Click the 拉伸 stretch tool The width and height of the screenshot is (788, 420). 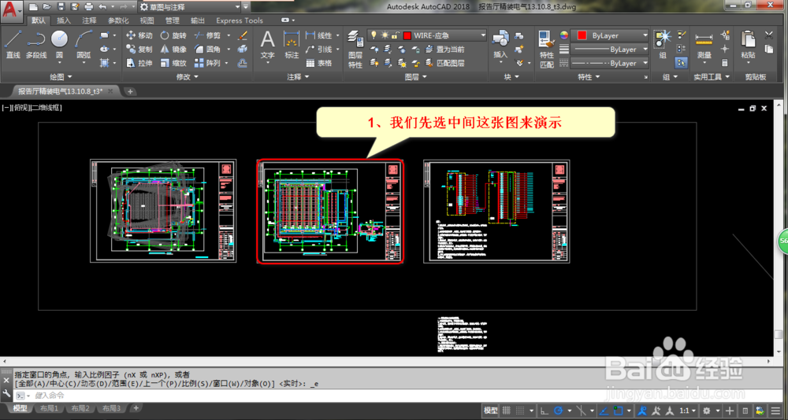tap(139, 63)
